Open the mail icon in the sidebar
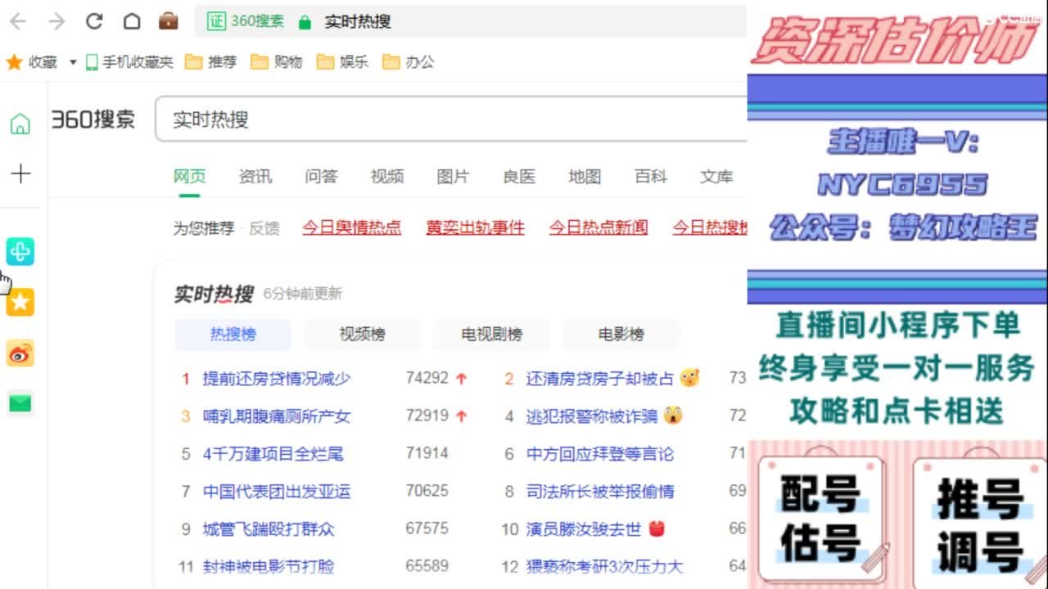Image resolution: width=1048 pixels, height=589 pixels. pyautogui.click(x=20, y=402)
